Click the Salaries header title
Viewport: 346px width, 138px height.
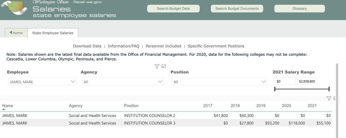[x=52, y=9]
